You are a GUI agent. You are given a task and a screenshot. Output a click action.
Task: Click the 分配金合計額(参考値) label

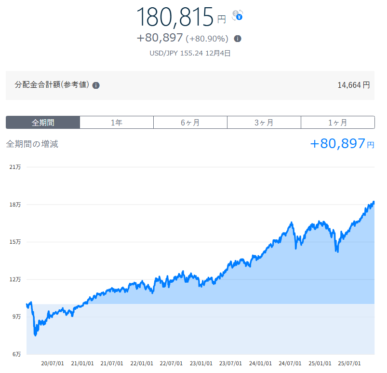(52, 85)
